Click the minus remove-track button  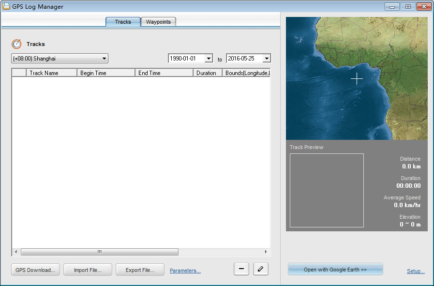pyautogui.click(x=241, y=269)
